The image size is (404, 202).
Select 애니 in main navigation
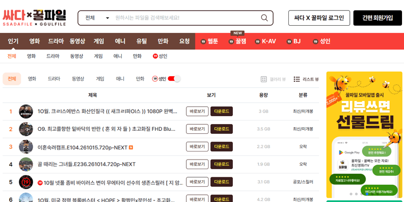pos(120,41)
